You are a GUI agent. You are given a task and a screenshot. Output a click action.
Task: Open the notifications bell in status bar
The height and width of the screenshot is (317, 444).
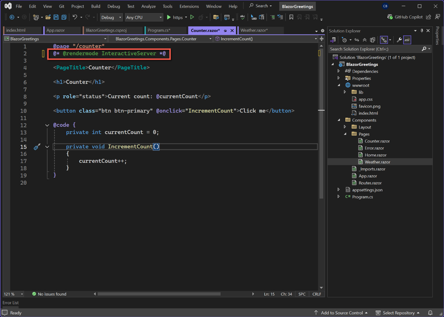coord(430,312)
